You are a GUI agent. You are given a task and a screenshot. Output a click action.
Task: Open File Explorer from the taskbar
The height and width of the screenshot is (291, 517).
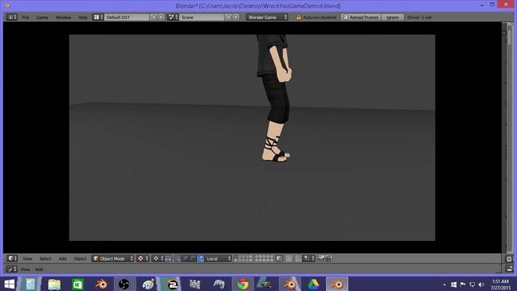[54, 284]
